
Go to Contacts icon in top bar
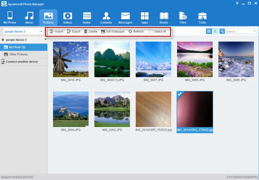106,16
